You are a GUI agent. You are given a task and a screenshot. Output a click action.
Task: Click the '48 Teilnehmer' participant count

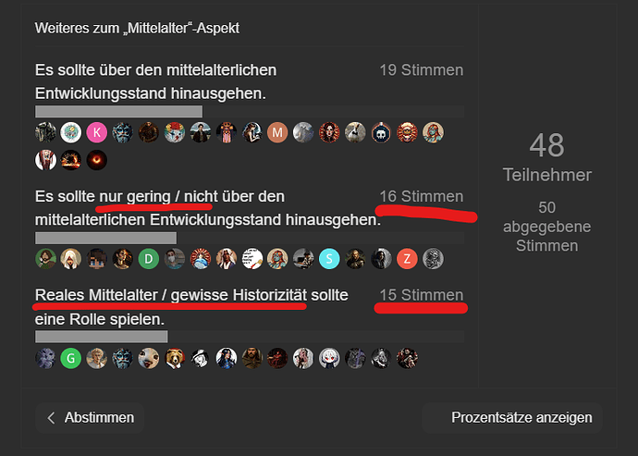(546, 157)
